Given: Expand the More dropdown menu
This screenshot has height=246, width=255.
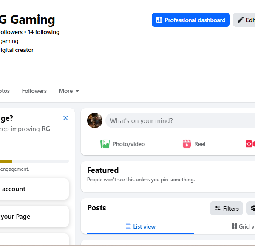Looking at the screenshot, I should click(69, 91).
